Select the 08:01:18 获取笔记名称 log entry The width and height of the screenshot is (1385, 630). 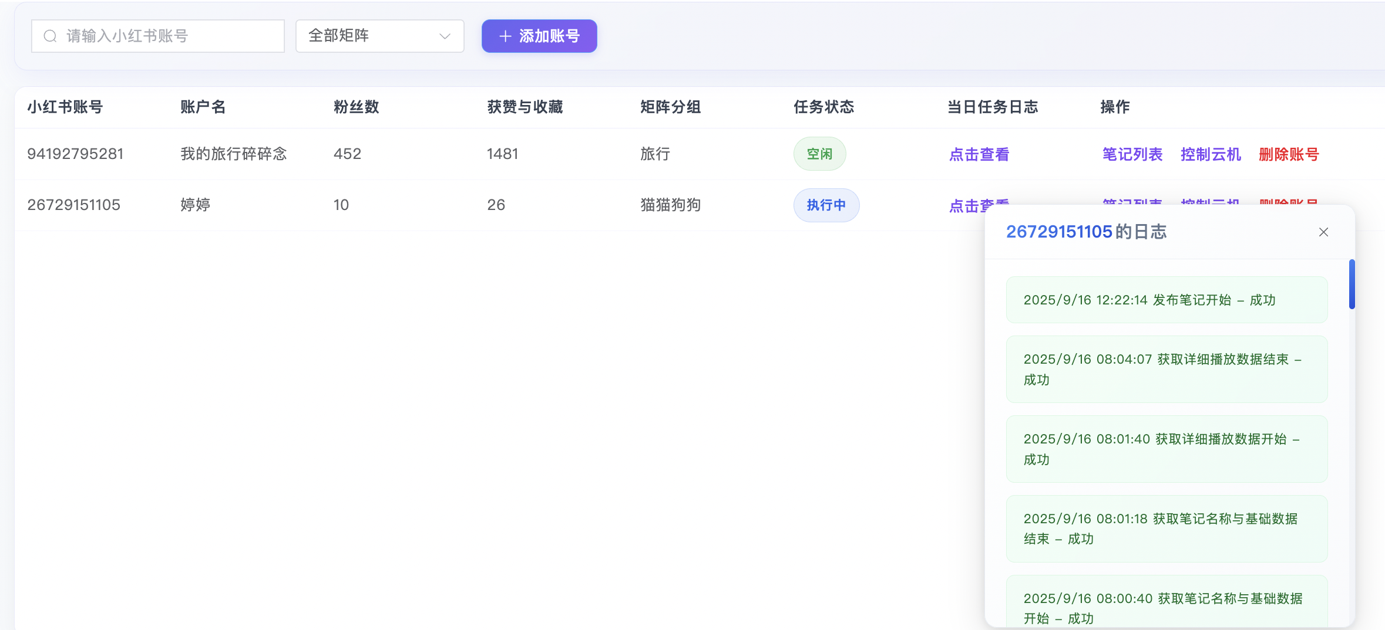[x=1166, y=529]
